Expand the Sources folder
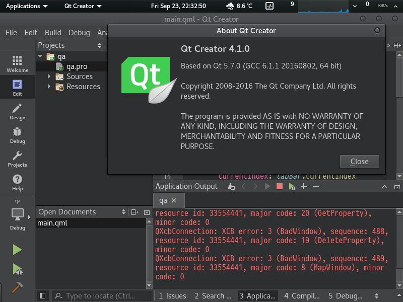Image resolution: width=403 pixels, height=302 pixels. (49, 77)
